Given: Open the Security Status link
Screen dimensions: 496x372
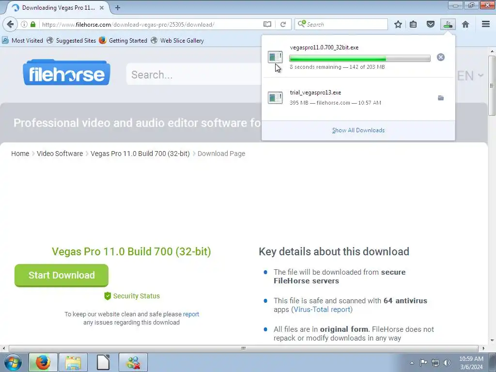Looking at the screenshot, I should click(x=132, y=296).
